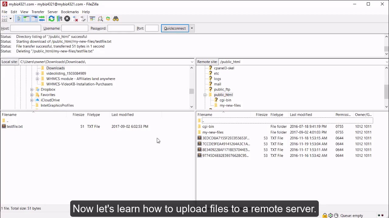Open the Transfer menu
The width and height of the screenshot is (389, 218).
pyautogui.click(x=38, y=12)
